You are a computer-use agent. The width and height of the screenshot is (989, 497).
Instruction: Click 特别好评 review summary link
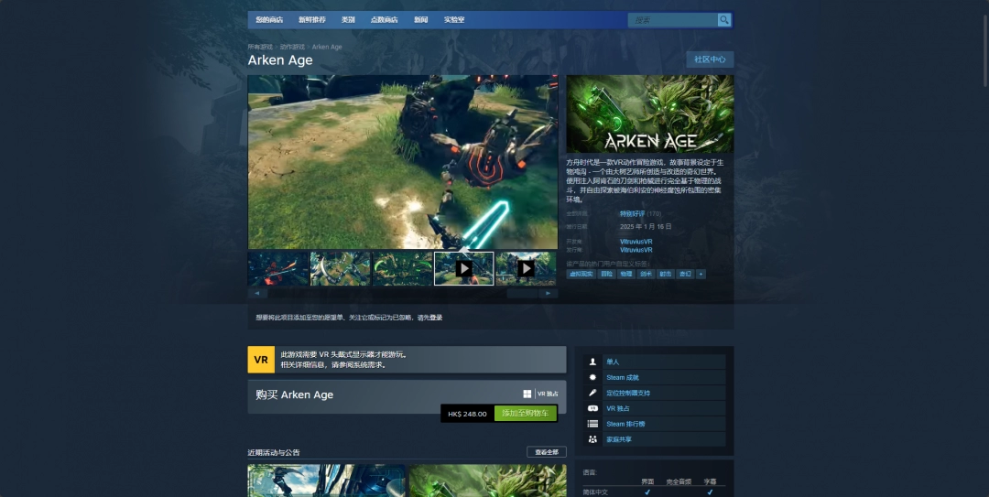tap(632, 214)
